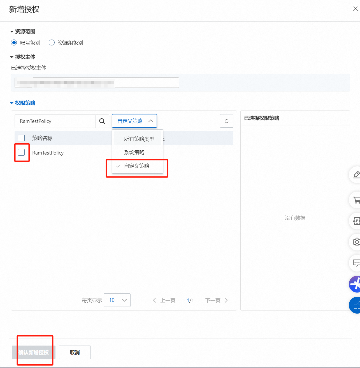Click the RamTestPolicy policy name

click(x=48, y=153)
